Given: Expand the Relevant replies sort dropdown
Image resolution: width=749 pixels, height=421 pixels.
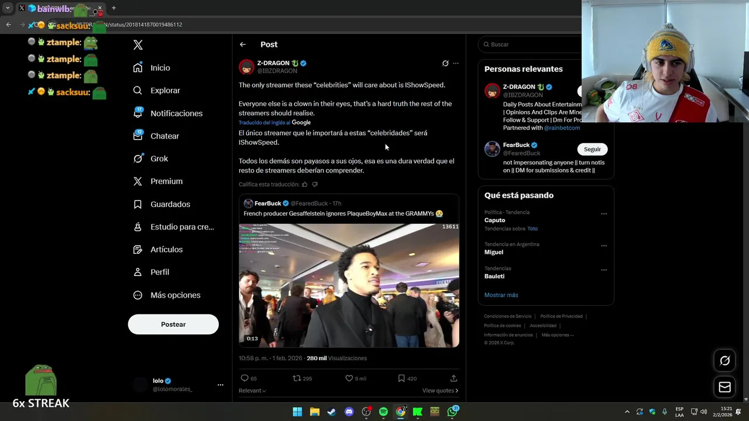Looking at the screenshot, I should tap(252, 391).
